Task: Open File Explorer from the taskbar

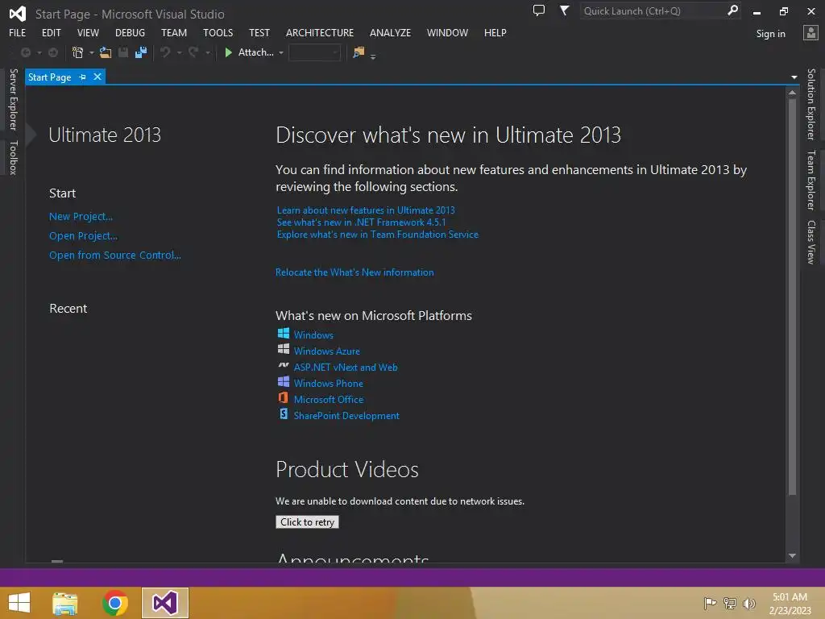Action: pyautogui.click(x=65, y=604)
